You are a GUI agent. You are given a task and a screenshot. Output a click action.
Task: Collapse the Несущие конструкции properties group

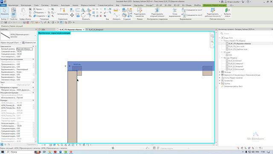[33, 93]
